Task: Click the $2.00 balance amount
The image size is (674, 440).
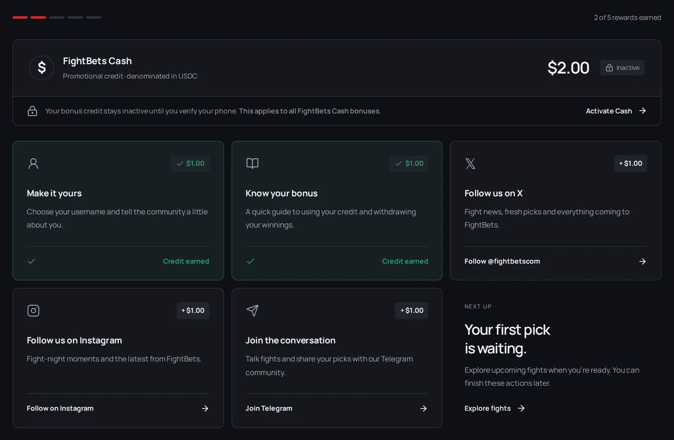Action: click(568, 68)
